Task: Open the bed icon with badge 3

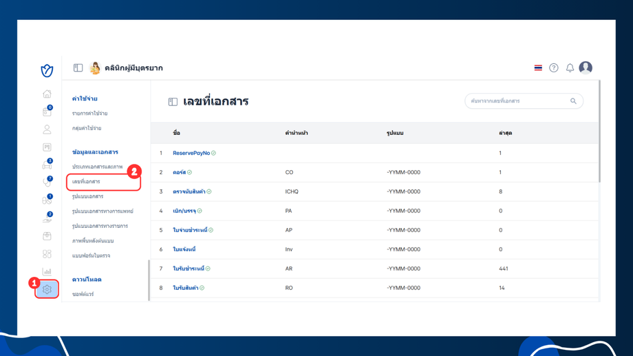Action: 47,164
